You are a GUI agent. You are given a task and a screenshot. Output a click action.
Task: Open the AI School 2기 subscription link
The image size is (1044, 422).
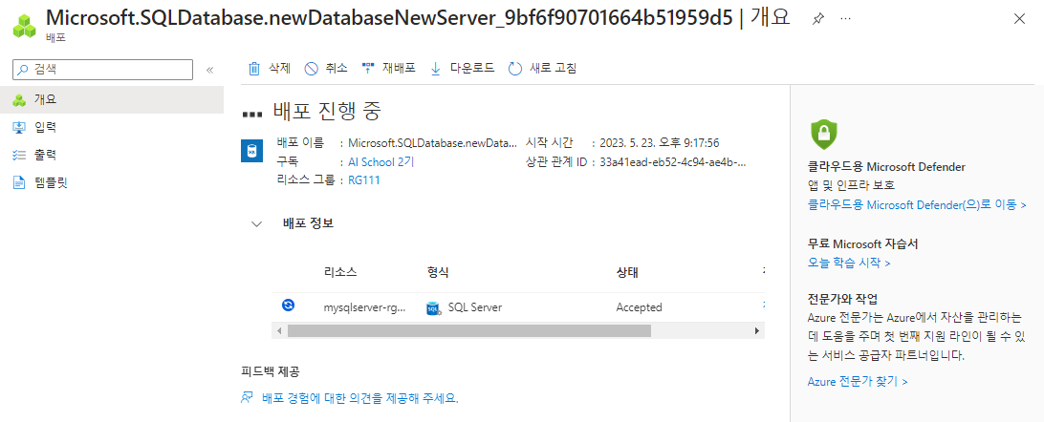coord(381,161)
